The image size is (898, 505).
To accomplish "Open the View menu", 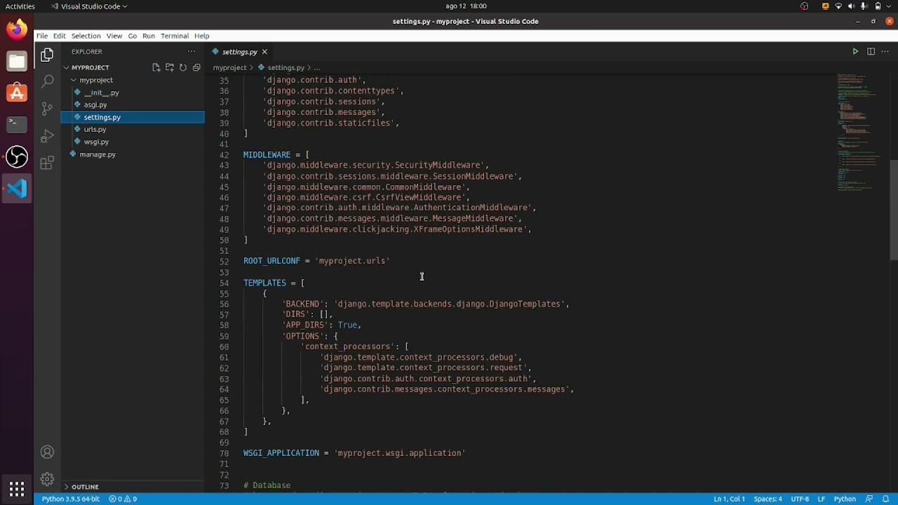I will pos(114,36).
